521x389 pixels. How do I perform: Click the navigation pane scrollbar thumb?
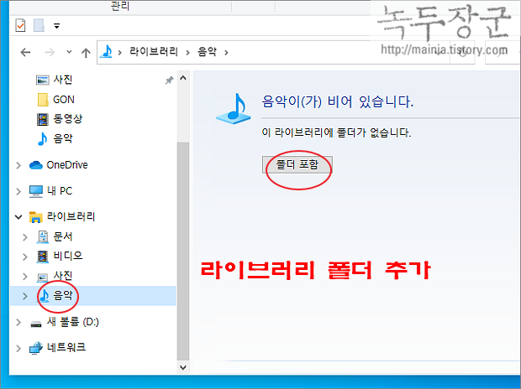pos(183,251)
